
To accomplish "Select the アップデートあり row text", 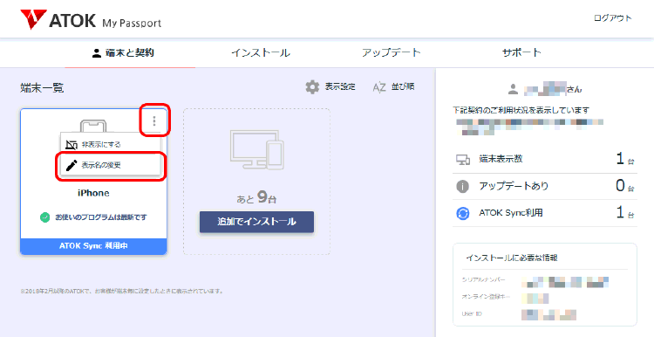I will 514,186.
